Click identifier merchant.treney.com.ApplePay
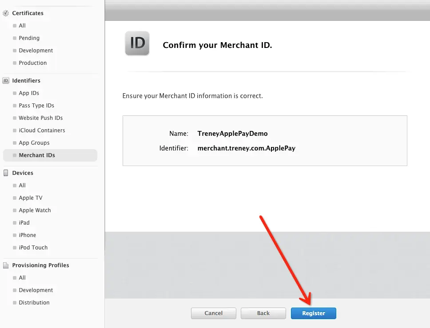 click(x=246, y=148)
